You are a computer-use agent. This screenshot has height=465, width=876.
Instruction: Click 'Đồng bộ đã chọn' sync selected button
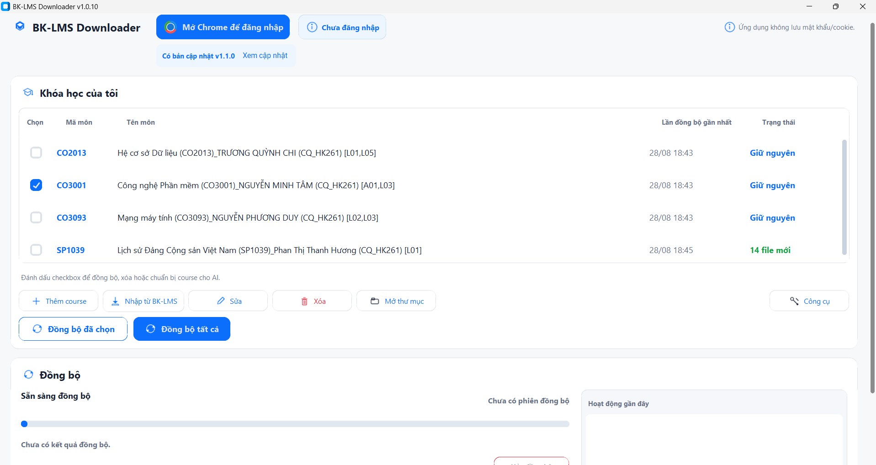pos(73,329)
